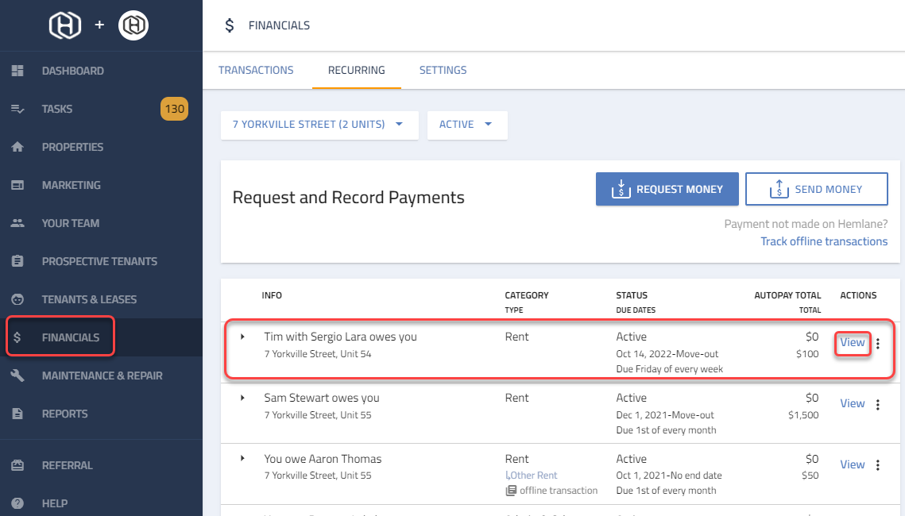Image resolution: width=905 pixels, height=516 pixels.
Task: Open Tasks via its checklist icon
Action: pos(17,109)
